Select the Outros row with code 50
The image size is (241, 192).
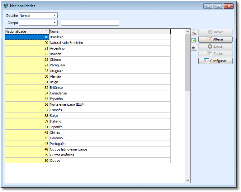click(x=87, y=161)
